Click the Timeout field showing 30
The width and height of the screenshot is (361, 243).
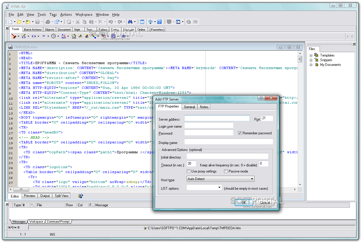click(192, 164)
